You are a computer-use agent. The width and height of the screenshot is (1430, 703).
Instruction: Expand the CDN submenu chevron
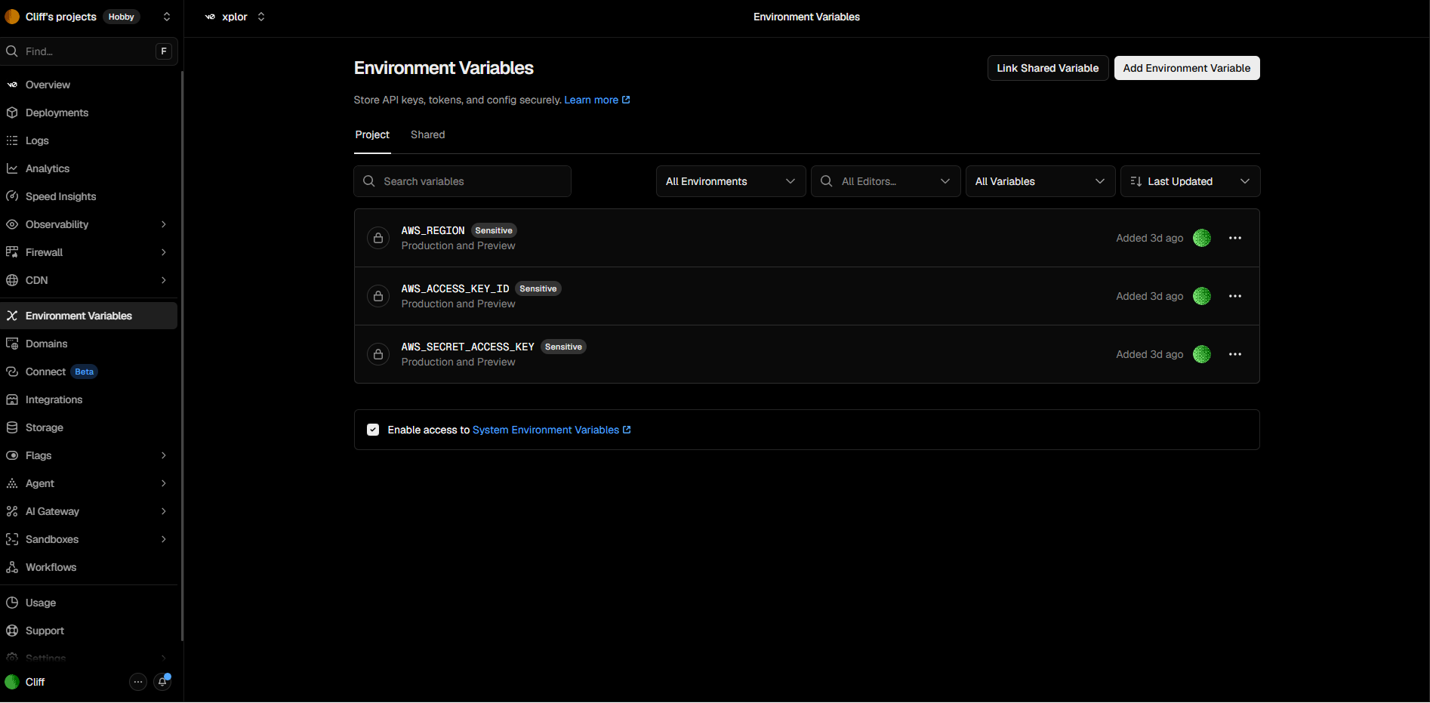[164, 280]
